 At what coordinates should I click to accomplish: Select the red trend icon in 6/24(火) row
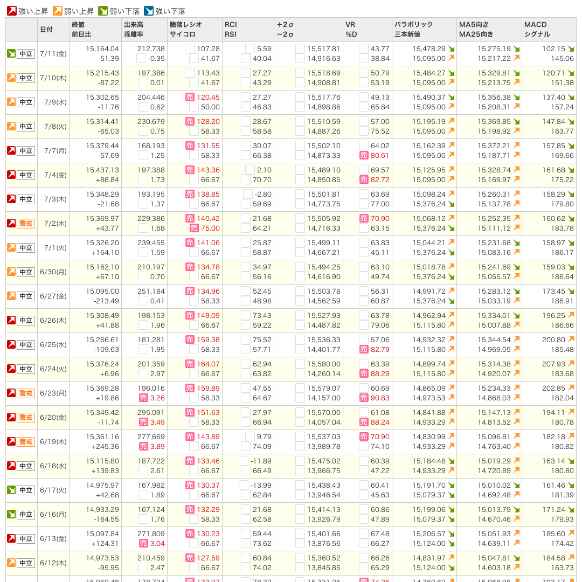(x=11, y=369)
